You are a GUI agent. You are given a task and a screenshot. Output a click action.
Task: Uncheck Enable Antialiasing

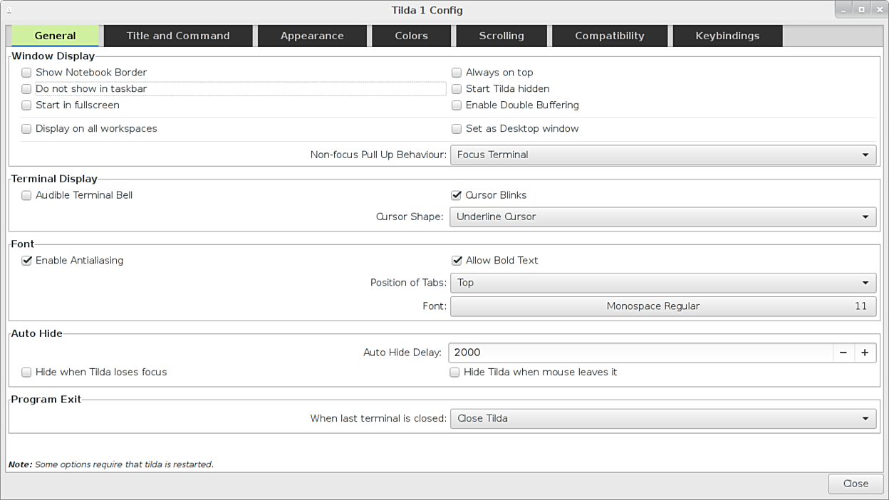(26, 261)
